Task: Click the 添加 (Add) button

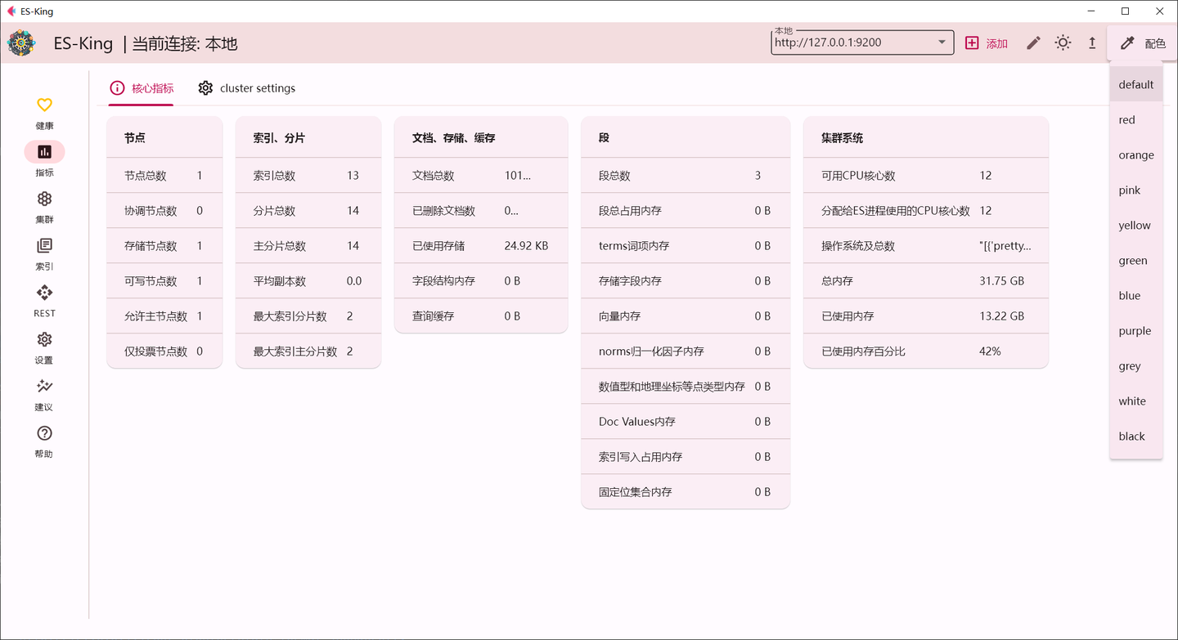Action: tap(987, 43)
